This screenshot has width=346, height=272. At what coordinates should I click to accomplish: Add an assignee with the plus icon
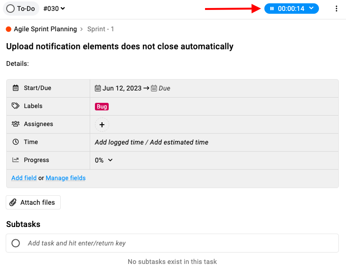(102, 125)
